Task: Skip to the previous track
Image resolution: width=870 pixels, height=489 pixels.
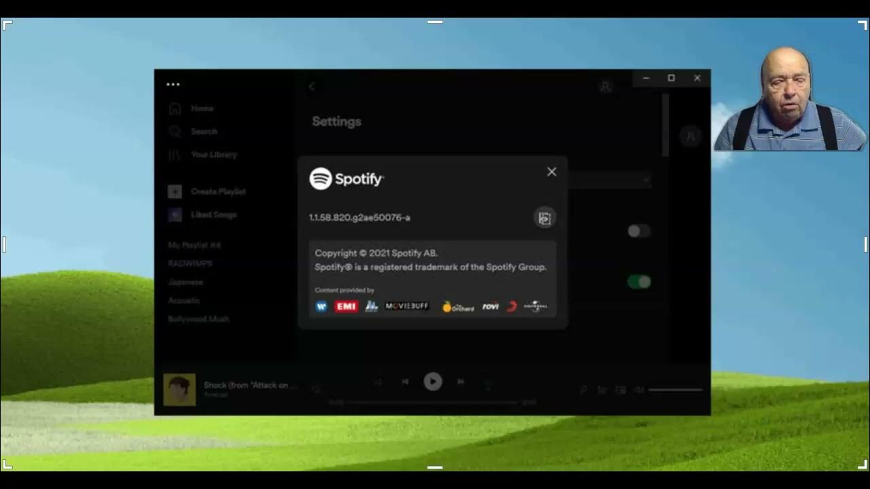Action: [405, 382]
